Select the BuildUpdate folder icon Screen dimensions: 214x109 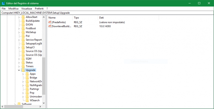tap(23, 21)
